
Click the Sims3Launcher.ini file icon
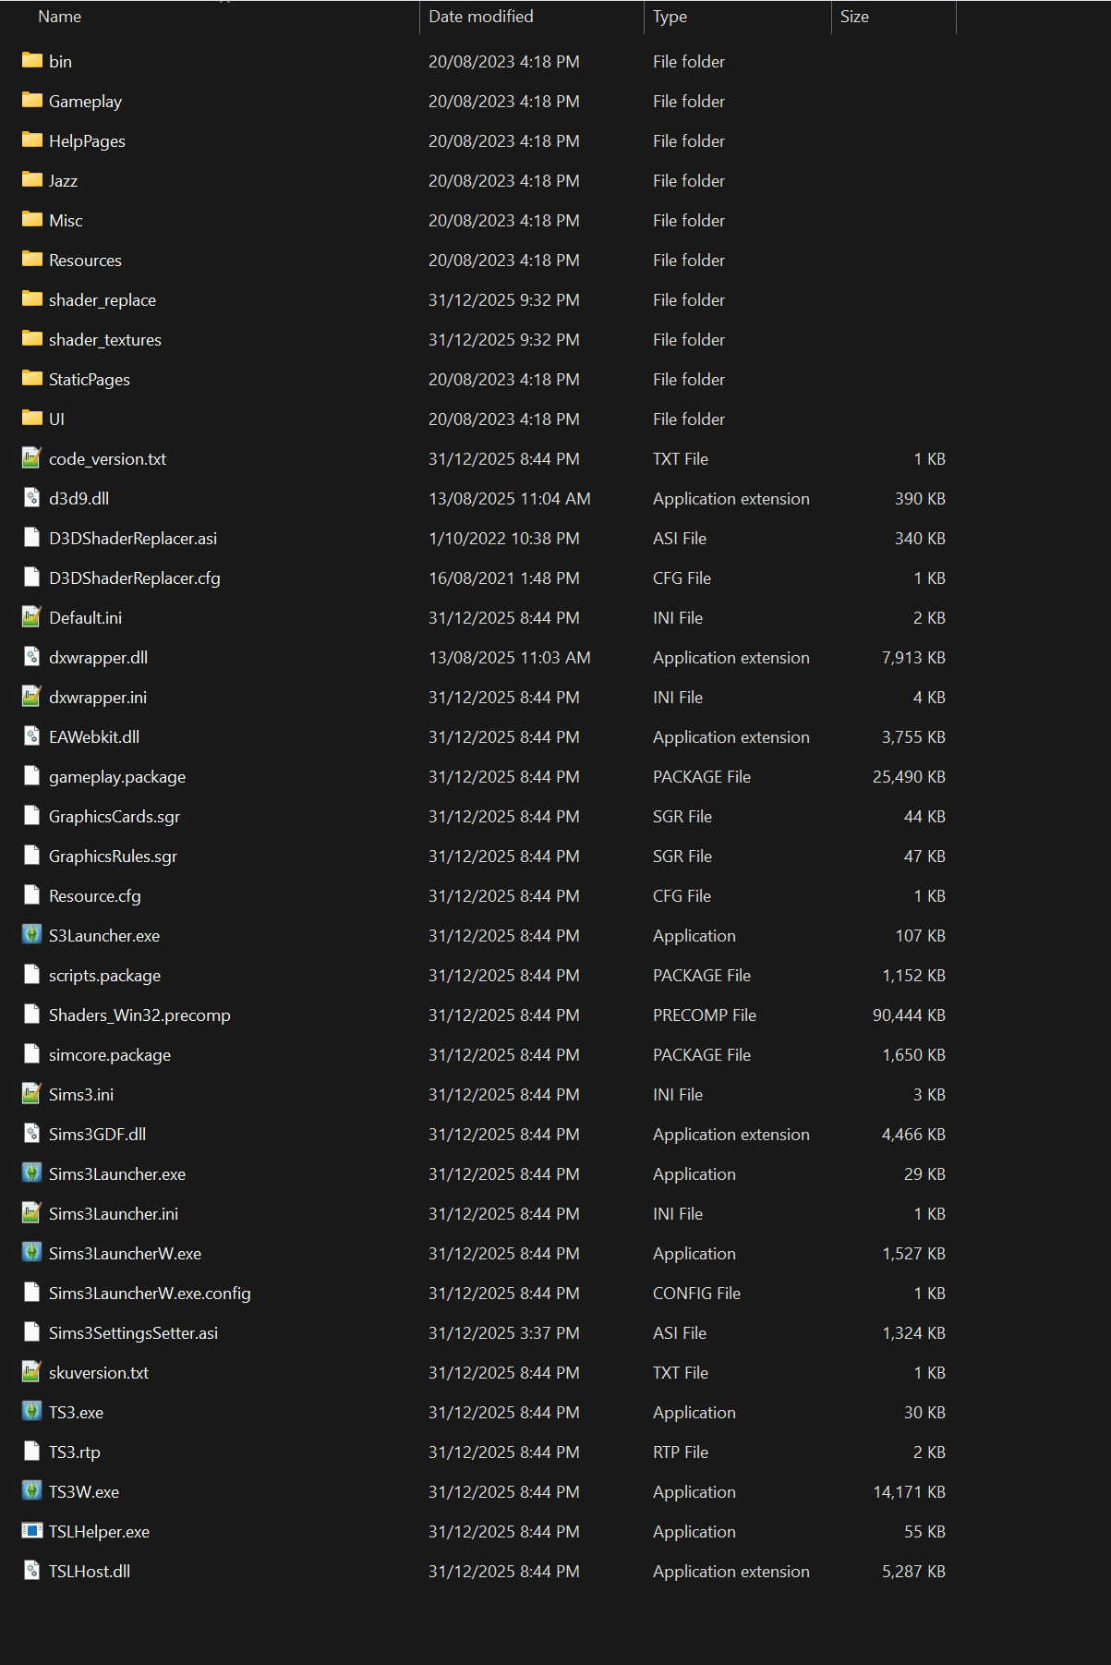coord(32,1213)
